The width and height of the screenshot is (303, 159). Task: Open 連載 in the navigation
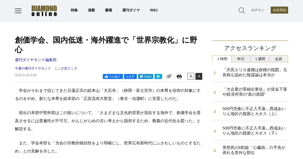click(x=91, y=10)
